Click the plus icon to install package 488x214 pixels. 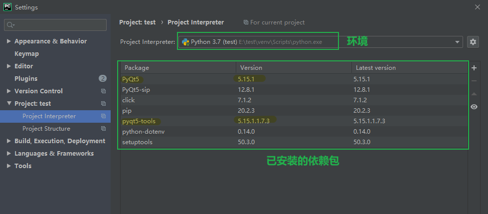(x=474, y=68)
